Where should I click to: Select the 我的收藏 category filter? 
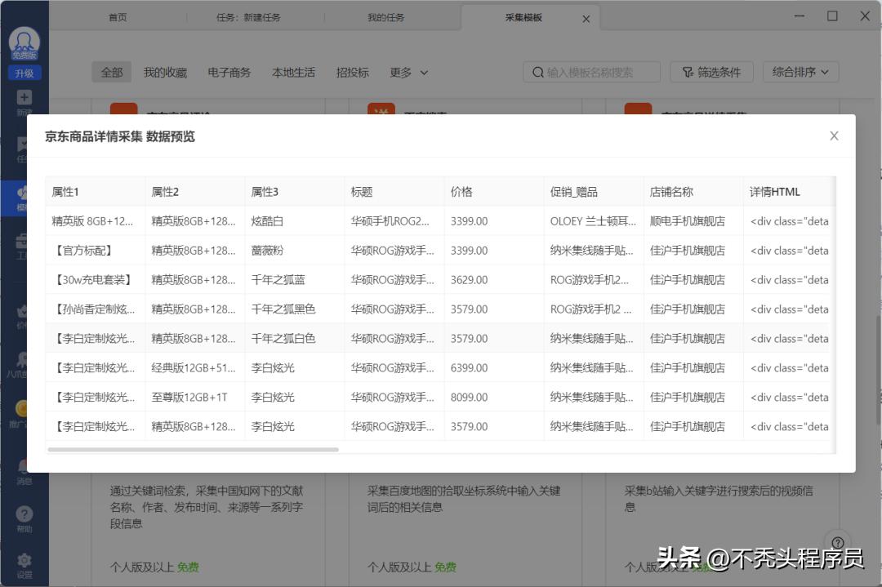click(165, 73)
